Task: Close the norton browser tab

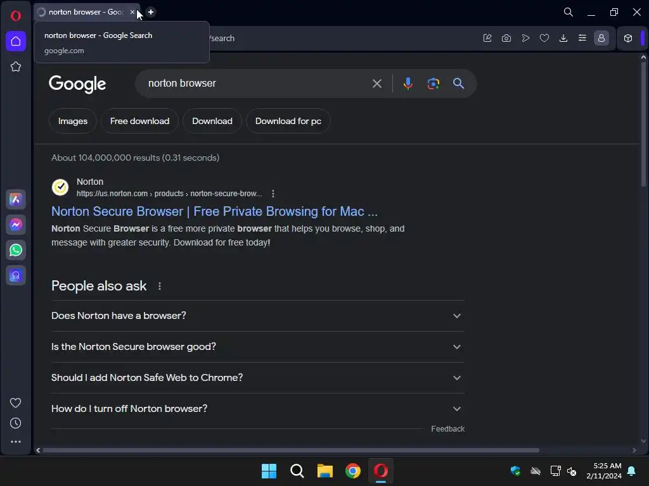Action: 132,12
